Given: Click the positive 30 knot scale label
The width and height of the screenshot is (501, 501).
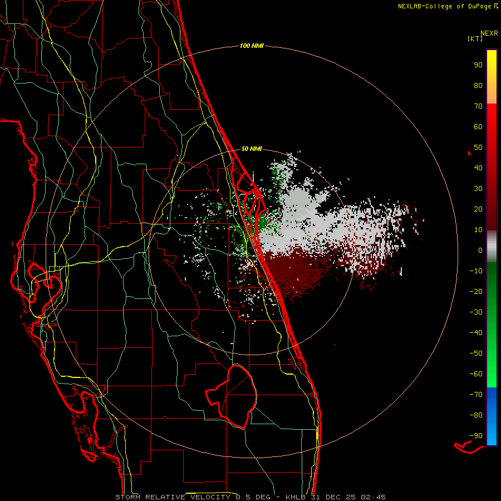Looking at the screenshot, I should (478, 189).
